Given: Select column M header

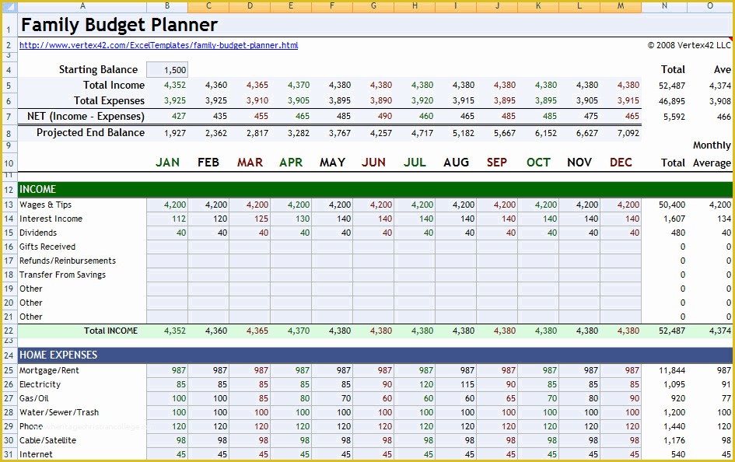Looking at the screenshot, I should pos(621,6).
